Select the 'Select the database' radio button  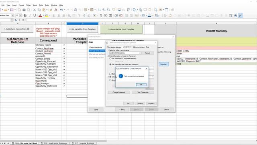coord(110,77)
